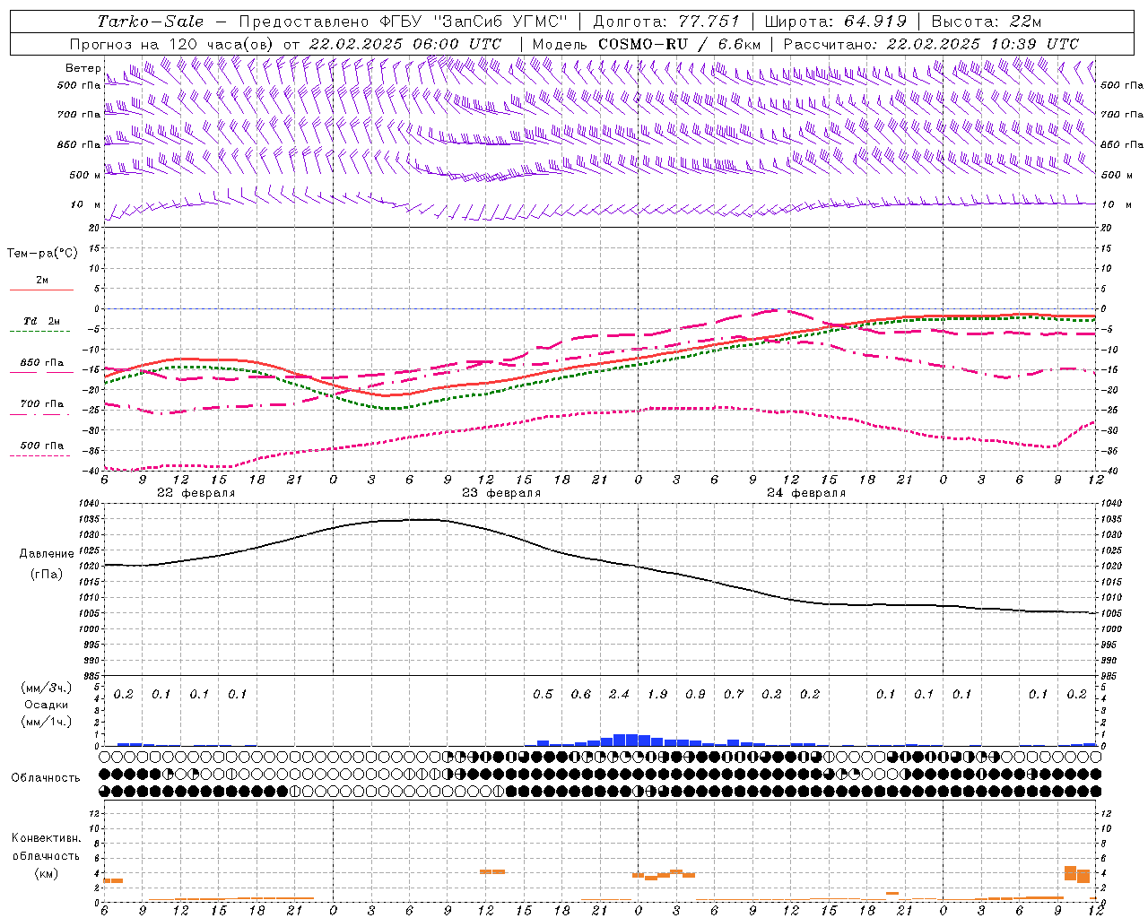Click the 500 гПа temperature legend entry
Viewport: 1148px width, 918px height.
[42, 446]
